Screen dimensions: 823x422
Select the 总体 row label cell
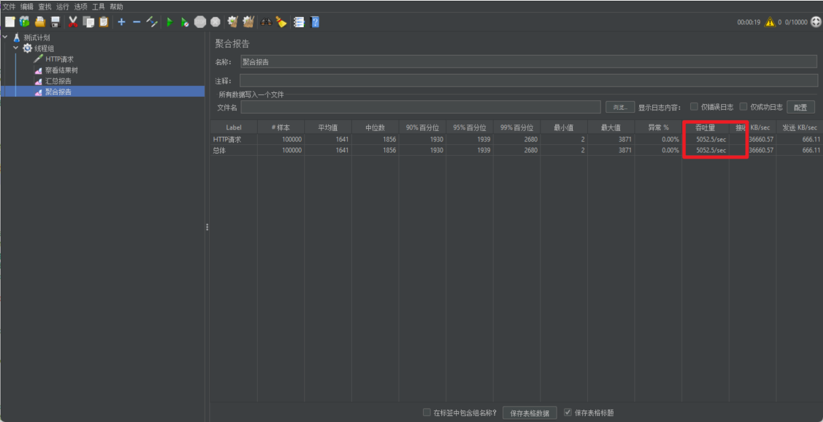click(234, 150)
